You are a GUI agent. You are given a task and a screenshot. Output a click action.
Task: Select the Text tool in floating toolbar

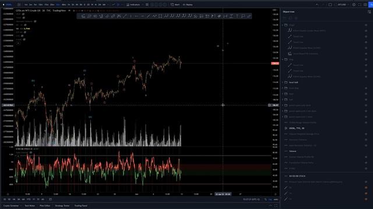[x=237, y=16]
